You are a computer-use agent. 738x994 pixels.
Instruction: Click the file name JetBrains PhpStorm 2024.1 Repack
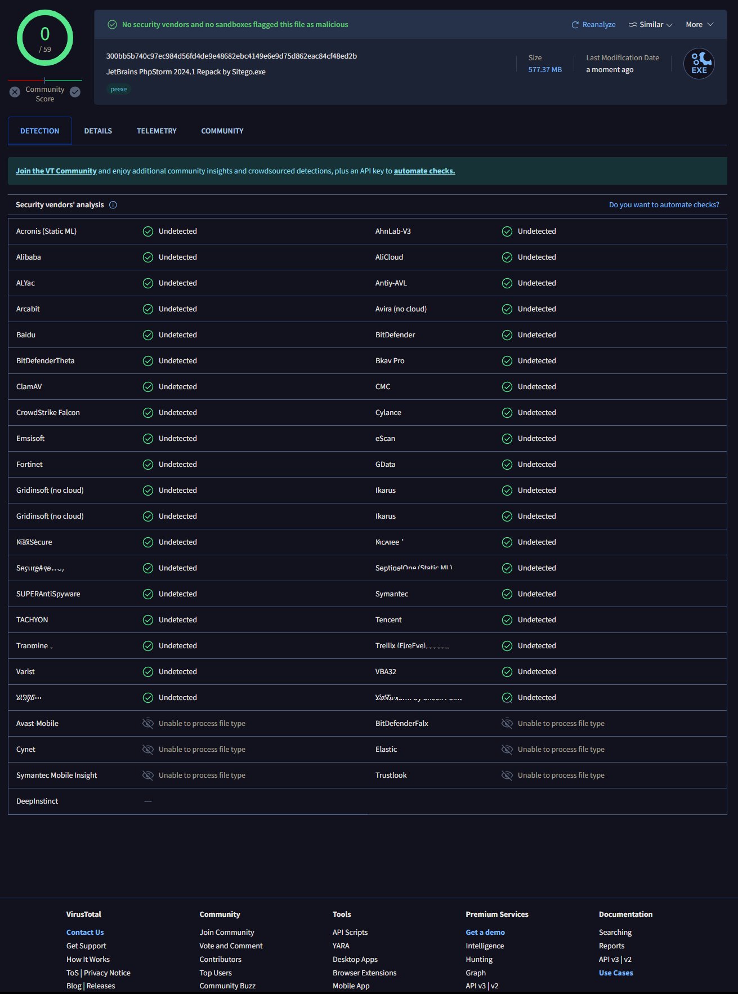pyautogui.click(x=186, y=72)
